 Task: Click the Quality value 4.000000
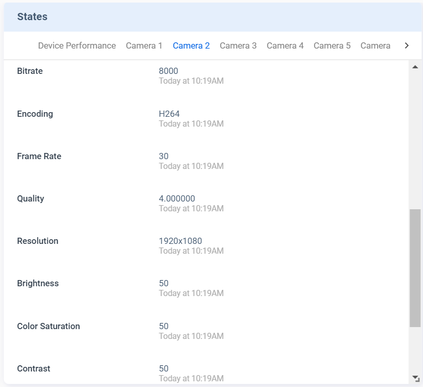point(177,198)
